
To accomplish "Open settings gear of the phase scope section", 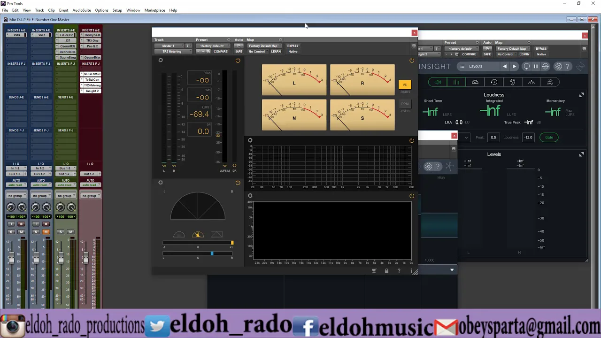I will 161,183.
